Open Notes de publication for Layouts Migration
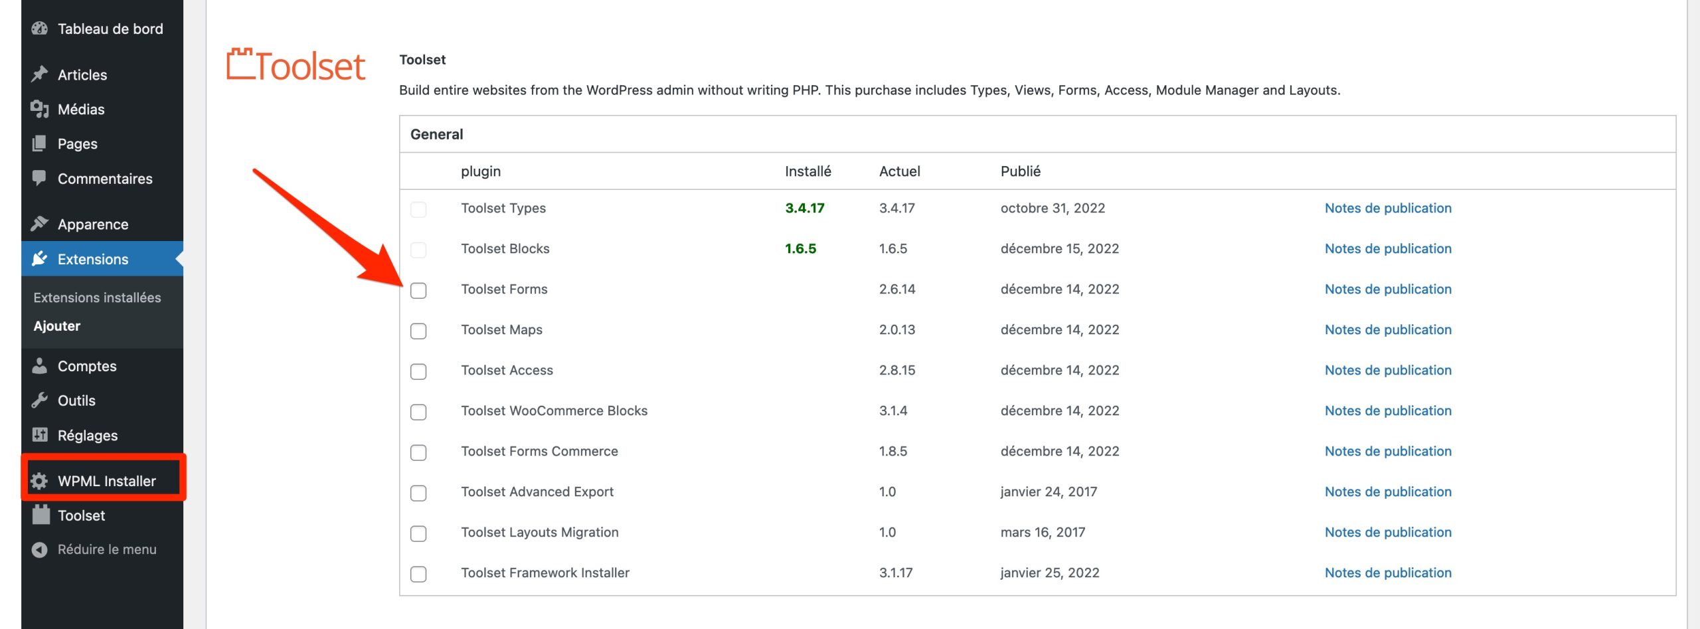The width and height of the screenshot is (1700, 629). 1388,532
